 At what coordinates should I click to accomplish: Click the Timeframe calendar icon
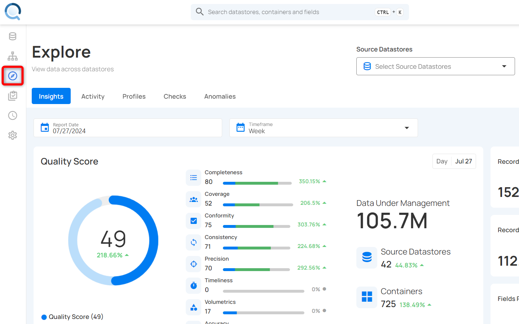point(241,127)
